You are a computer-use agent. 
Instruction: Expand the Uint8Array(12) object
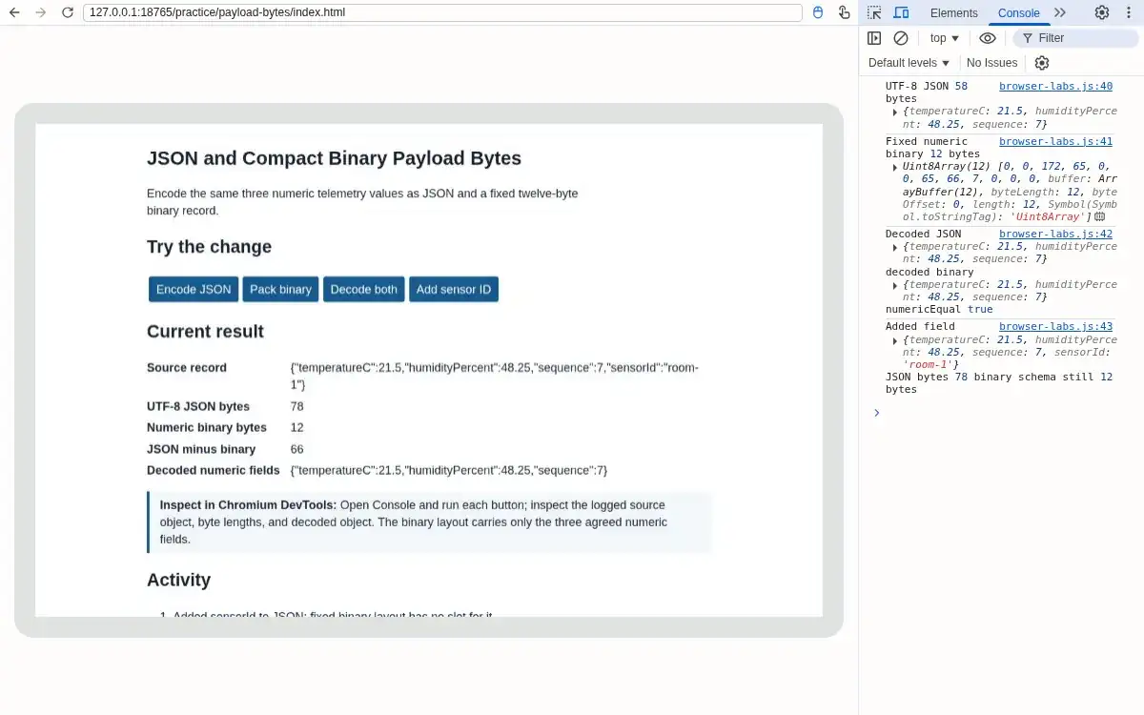(895, 167)
